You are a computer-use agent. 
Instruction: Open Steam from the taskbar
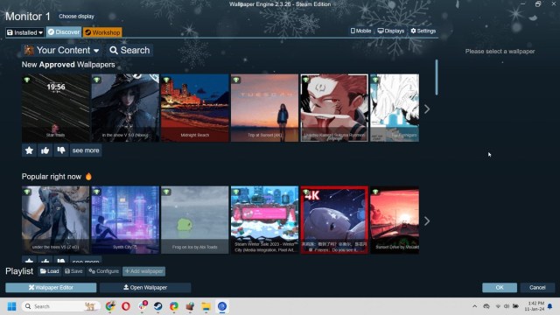point(157,306)
